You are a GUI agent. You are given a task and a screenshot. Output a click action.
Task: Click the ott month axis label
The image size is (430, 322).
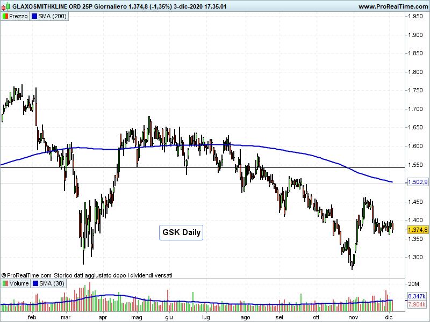click(316, 317)
